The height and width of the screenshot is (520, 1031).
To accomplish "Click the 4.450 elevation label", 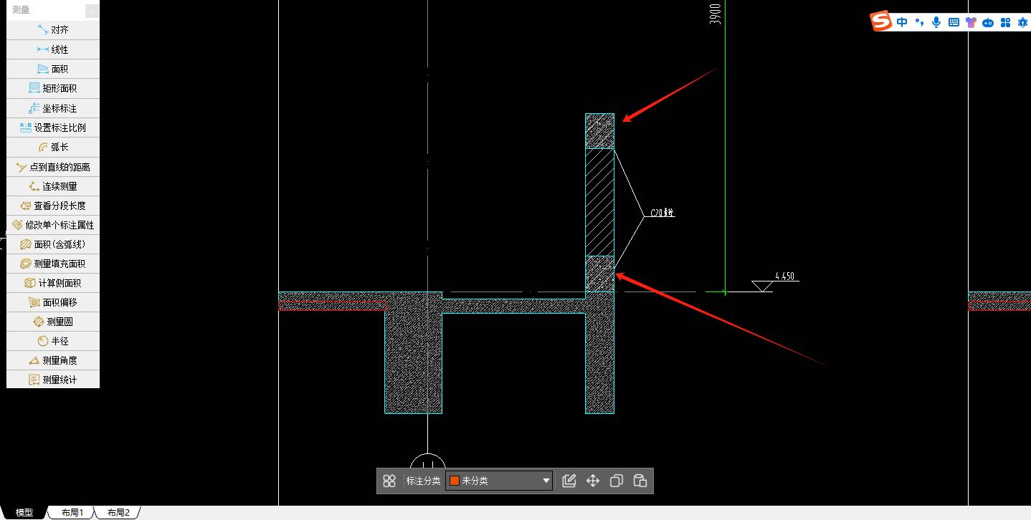I will point(785,276).
